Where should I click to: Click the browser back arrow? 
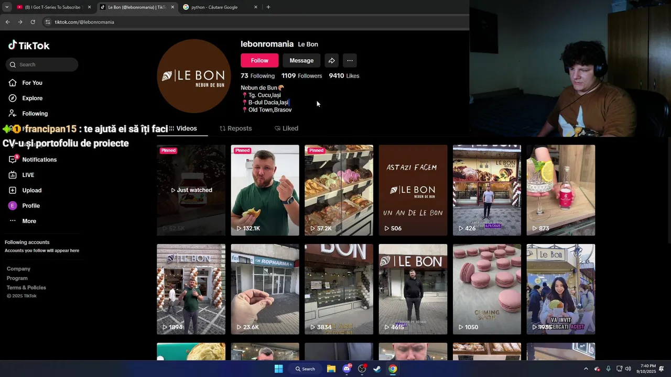coord(7,22)
